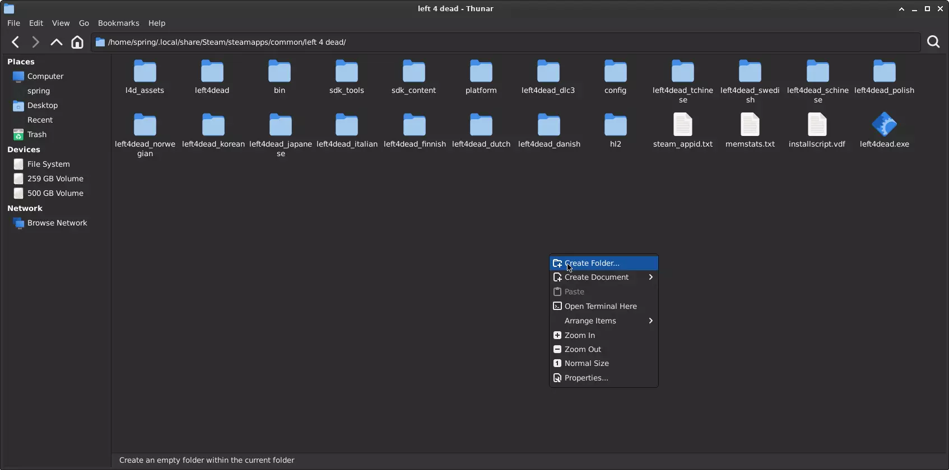Open the Help menu
Screen dimensions: 949x470
coord(157,23)
